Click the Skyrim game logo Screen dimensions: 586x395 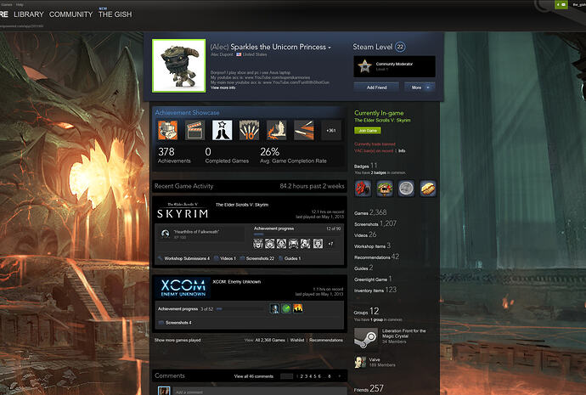point(183,212)
